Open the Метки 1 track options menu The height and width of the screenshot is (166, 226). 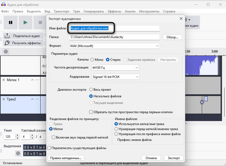tap(37, 80)
